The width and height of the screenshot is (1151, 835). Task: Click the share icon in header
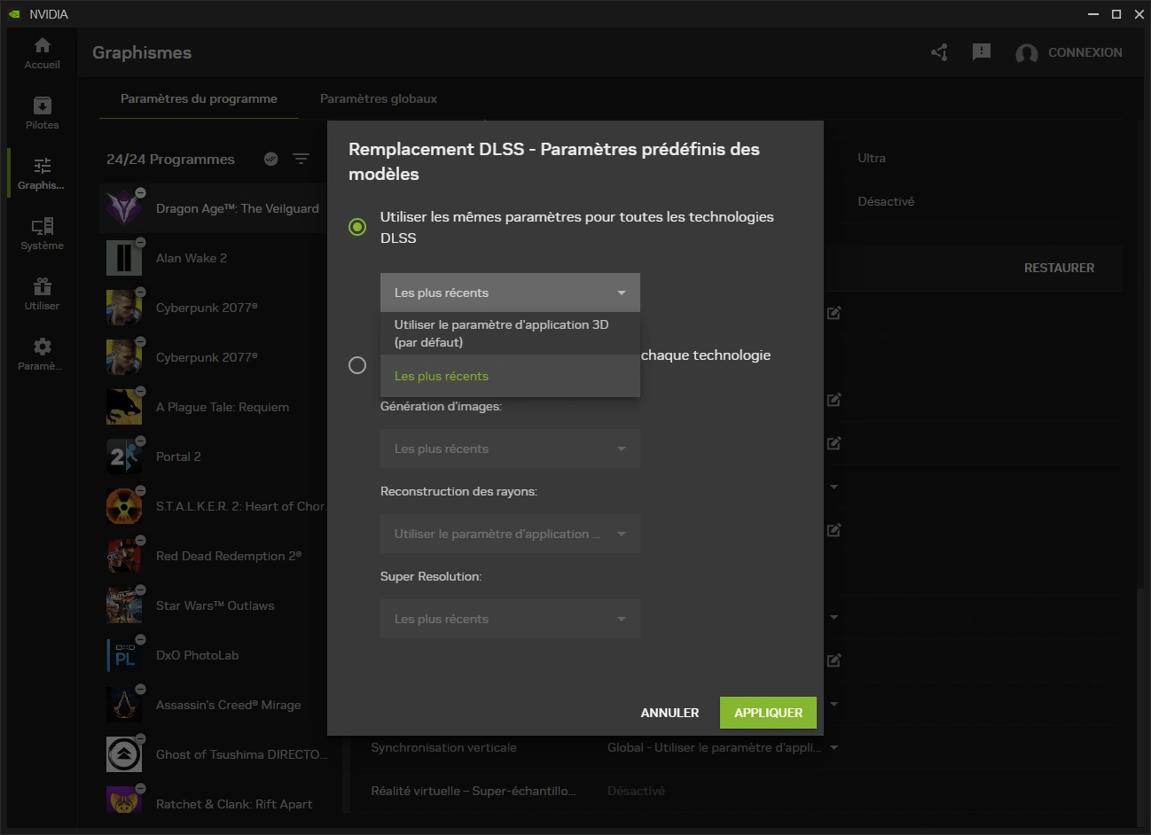tap(940, 52)
